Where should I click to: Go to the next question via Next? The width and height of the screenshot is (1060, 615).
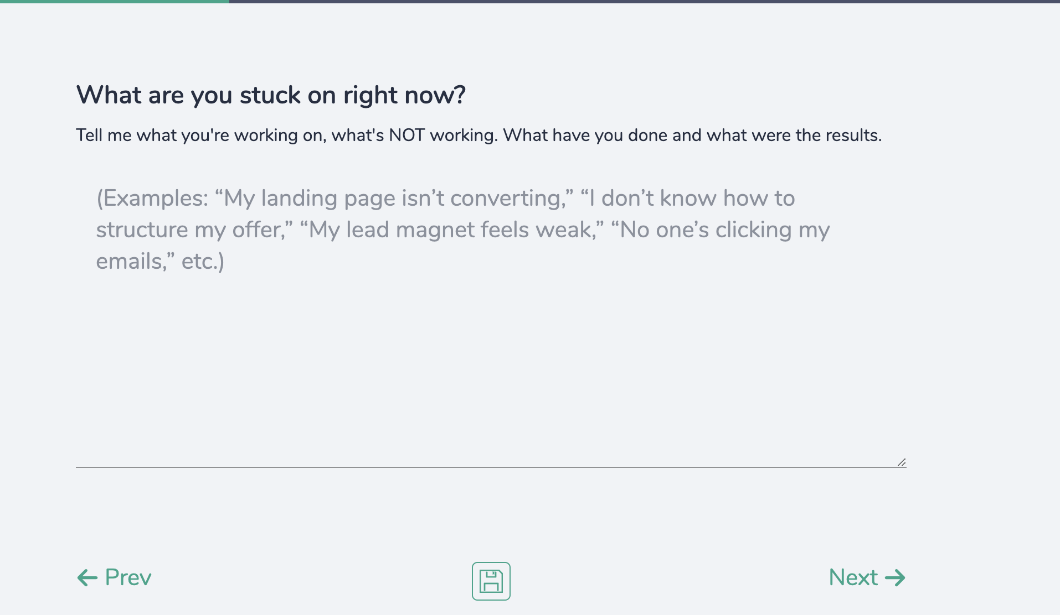(x=854, y=577)
